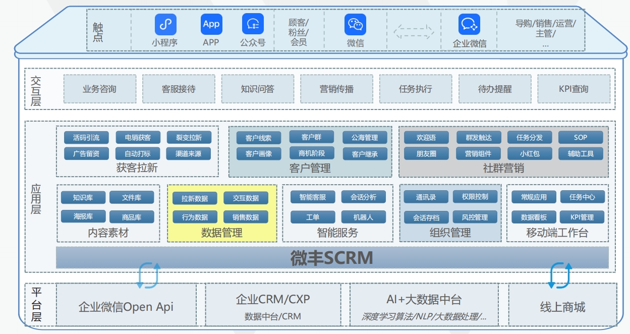
Task: Select the 渠道来源 module
Action: pyautogui.click(x=189, y=153)
